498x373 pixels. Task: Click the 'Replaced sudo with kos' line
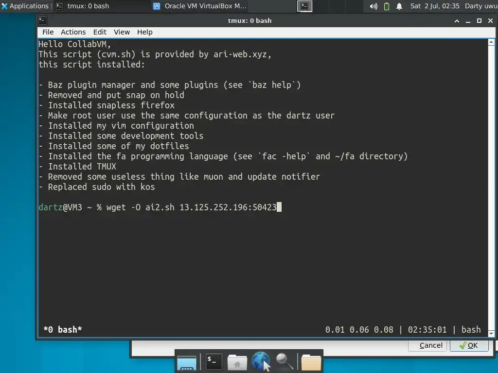pyautogui.click(x=97, y=187)
